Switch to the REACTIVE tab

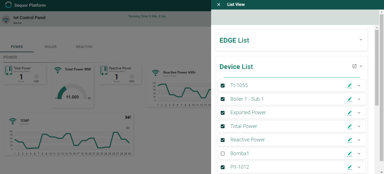click(x=84, y=47)
